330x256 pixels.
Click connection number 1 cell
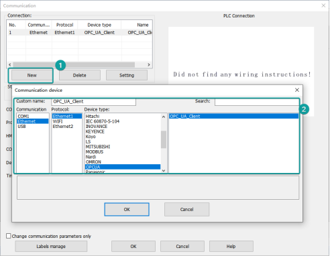click(16, 32)
